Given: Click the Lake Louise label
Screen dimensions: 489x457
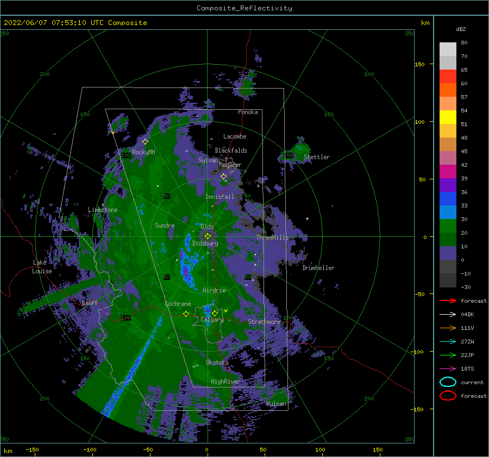Looking at the screenshot, I should click(42, 267).
